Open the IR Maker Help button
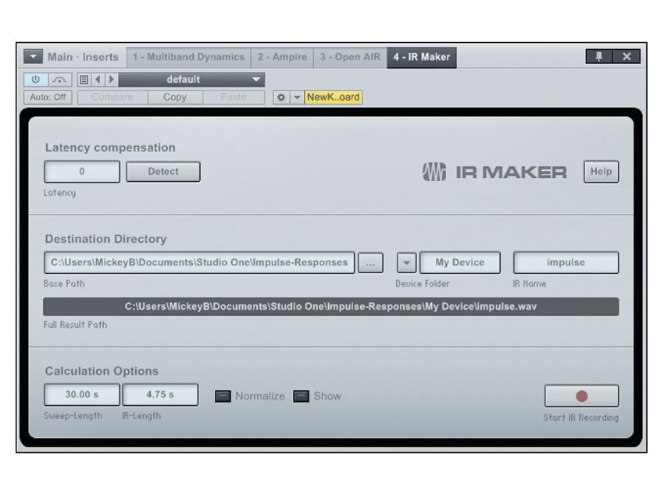 click(601, 172)
